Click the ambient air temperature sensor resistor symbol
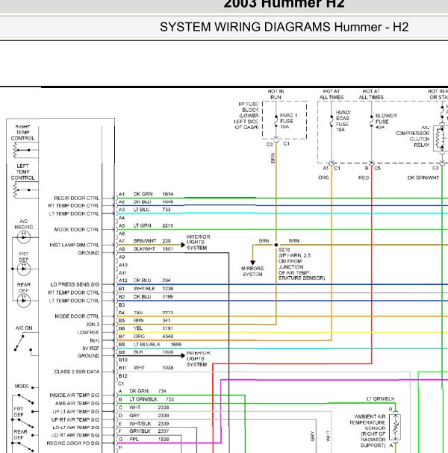The height and width of the screenshot is (453, 448). click(395, 428)
